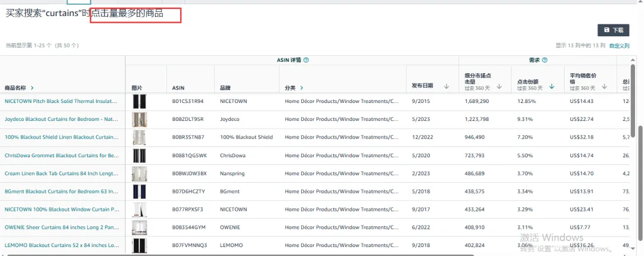The height and width of the screenshot is (256, 644).
Task: Click the ASIN column header
Action: pos(178,88)
